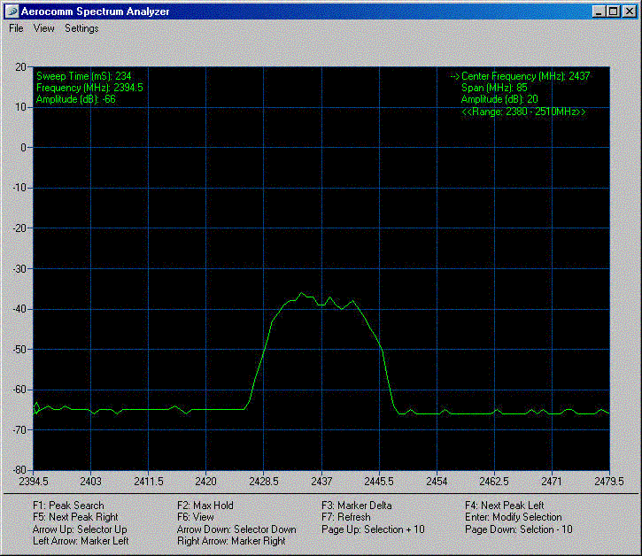642x556 pixels.
Task: Minimize the Spectrum Analyzer window
Action: point(599,12)
